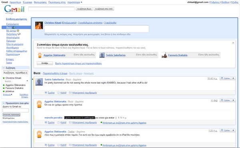Toggle the Καλό checkbox under the Aggelos Buzz post

point(58,122)
